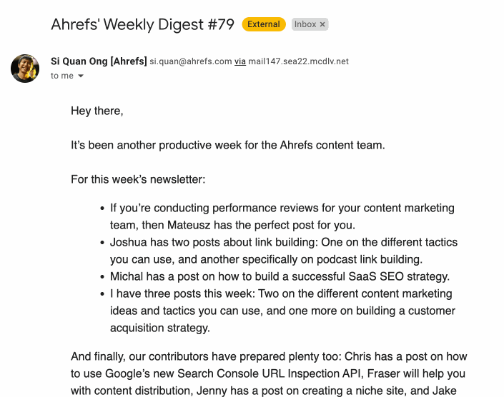Click the "another productive week" sentence
Viewport: 504px width, 397px height.
(228, 145)
